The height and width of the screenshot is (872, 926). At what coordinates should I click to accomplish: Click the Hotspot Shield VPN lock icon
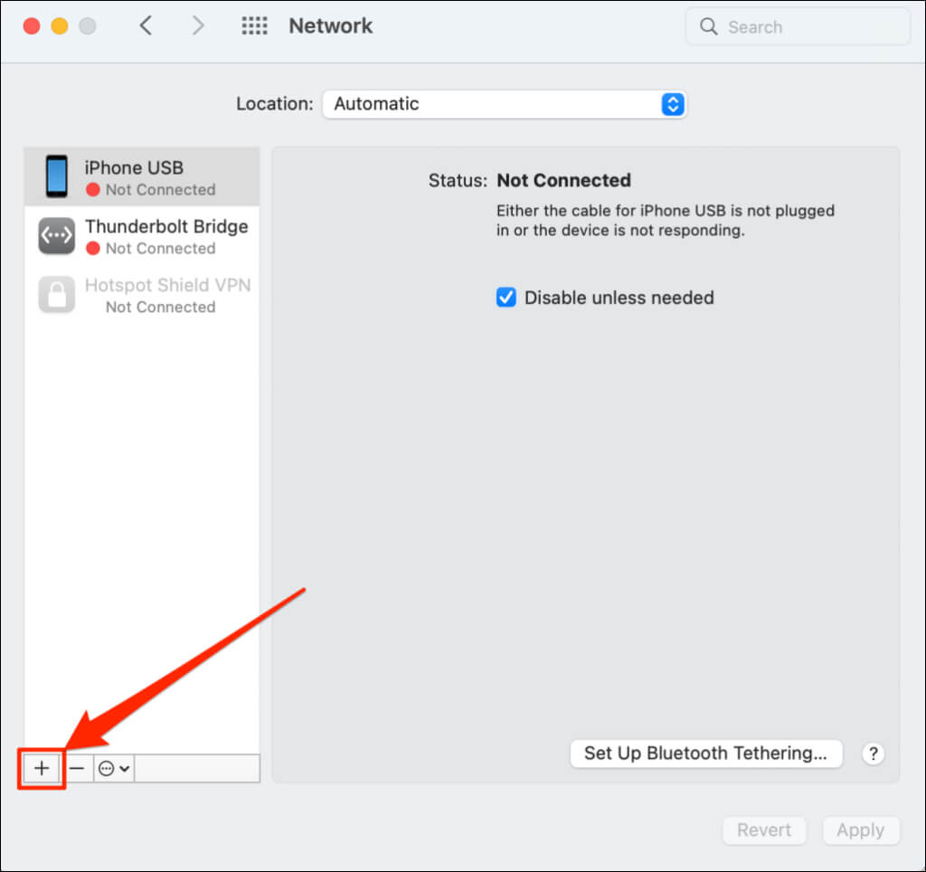[x=57, y=294]
